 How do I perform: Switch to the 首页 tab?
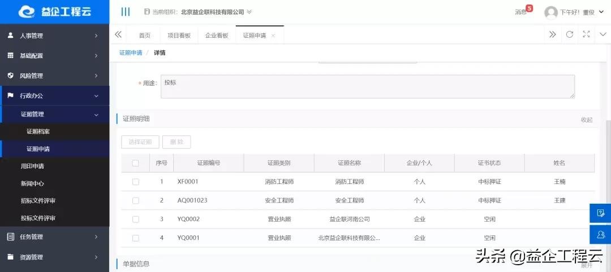pyautogui.click(x=145, y=36)
